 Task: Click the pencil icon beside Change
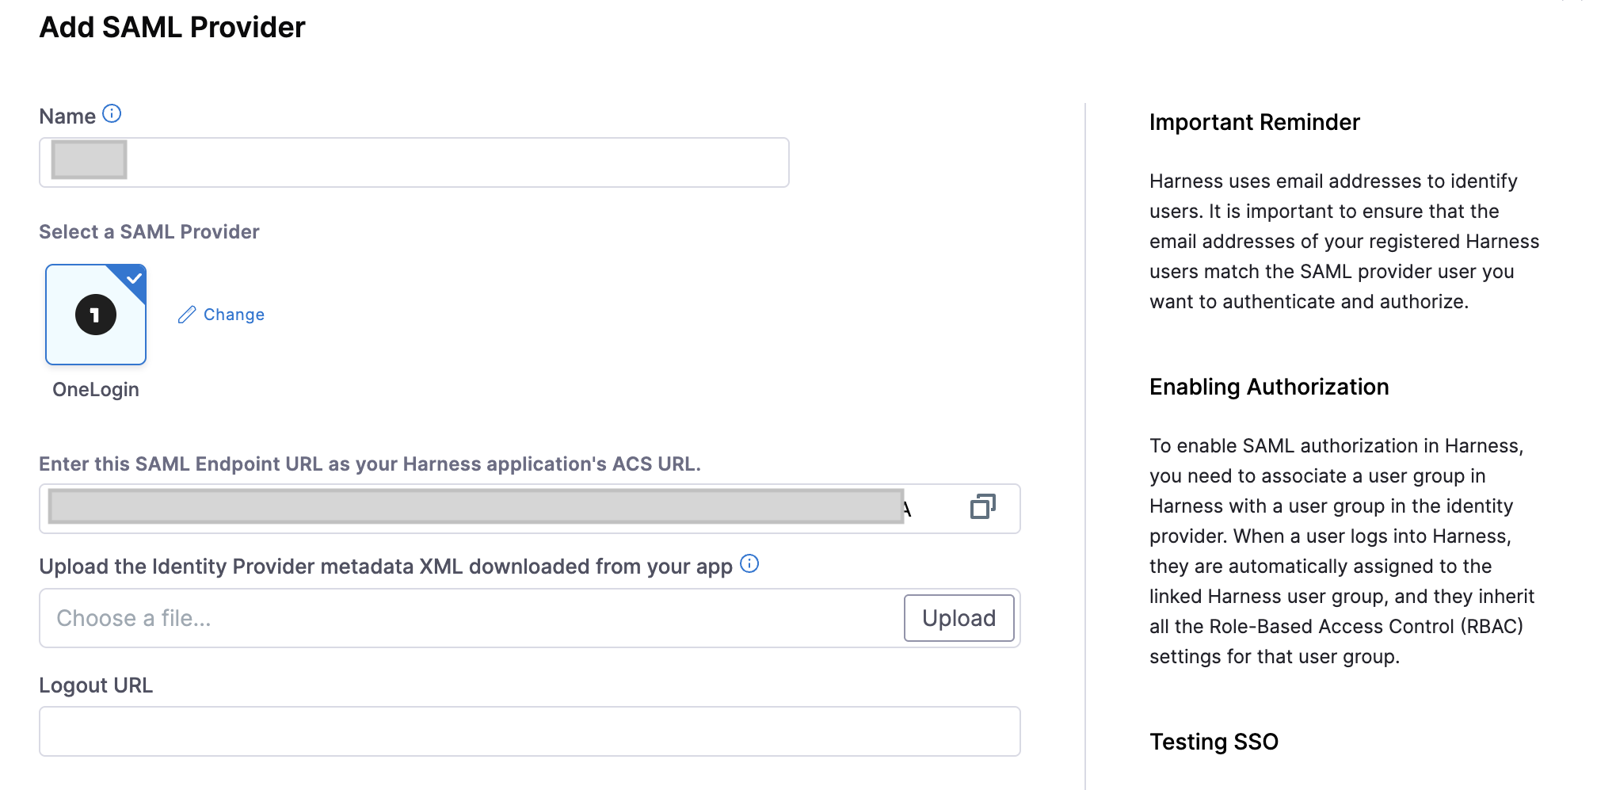[x=187, y=315]
